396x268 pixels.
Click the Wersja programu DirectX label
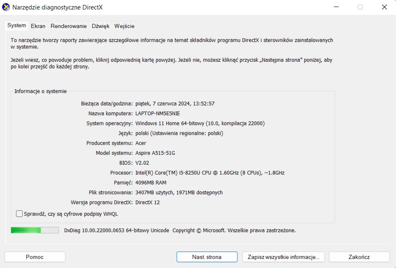point(102,203)
